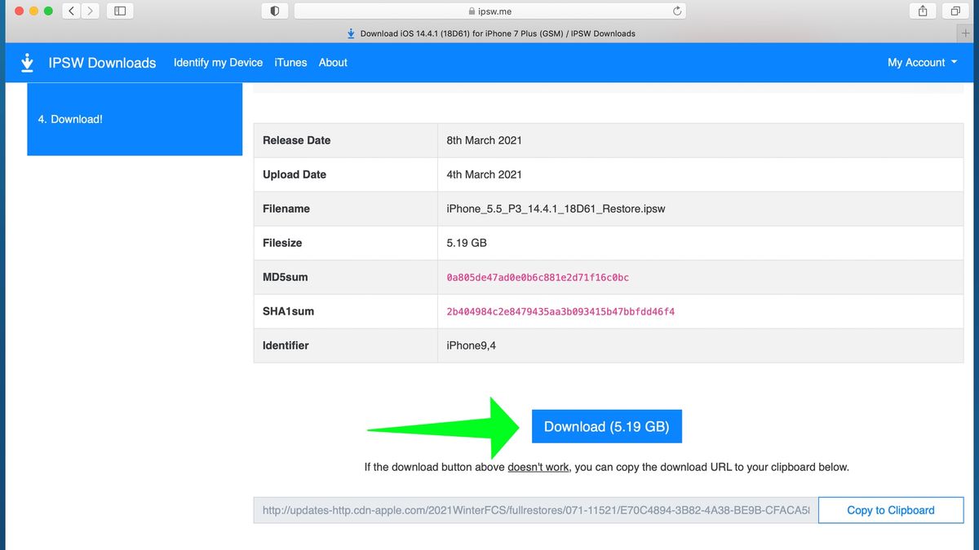The width and height of the screenshot is (979, 550).
Task: Show all open tabs with the tab overview icon
Action: (955, 11)
